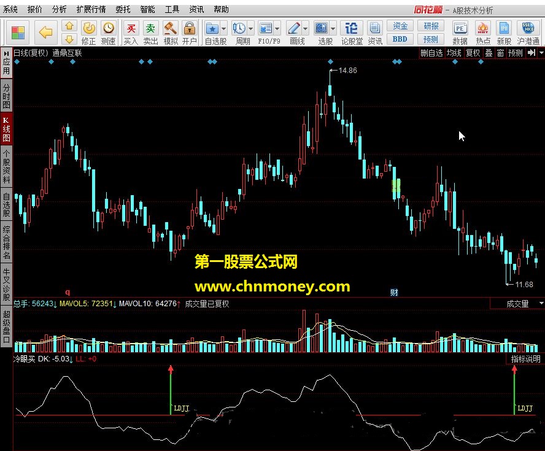
Task: Click the BBD button
Action: pos(400,39)
